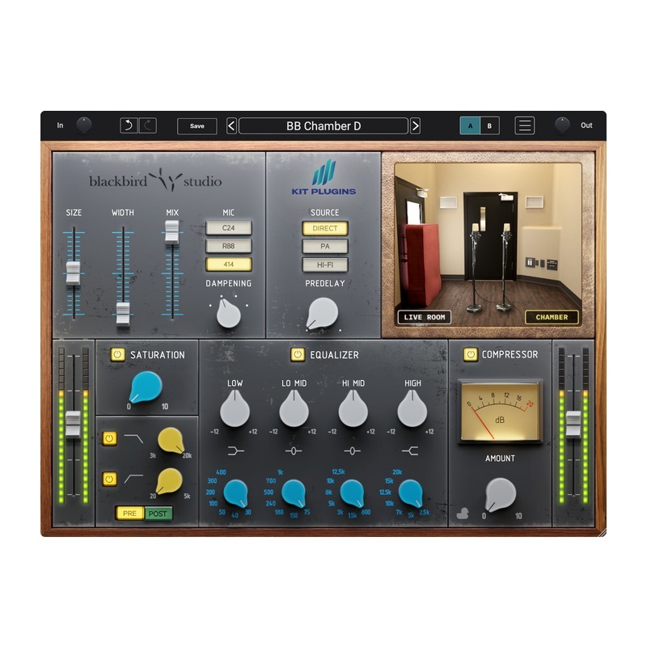The height and width of the screenshot is (647, 647).
Task: Switch filter to POST
Action: (158, 514)
